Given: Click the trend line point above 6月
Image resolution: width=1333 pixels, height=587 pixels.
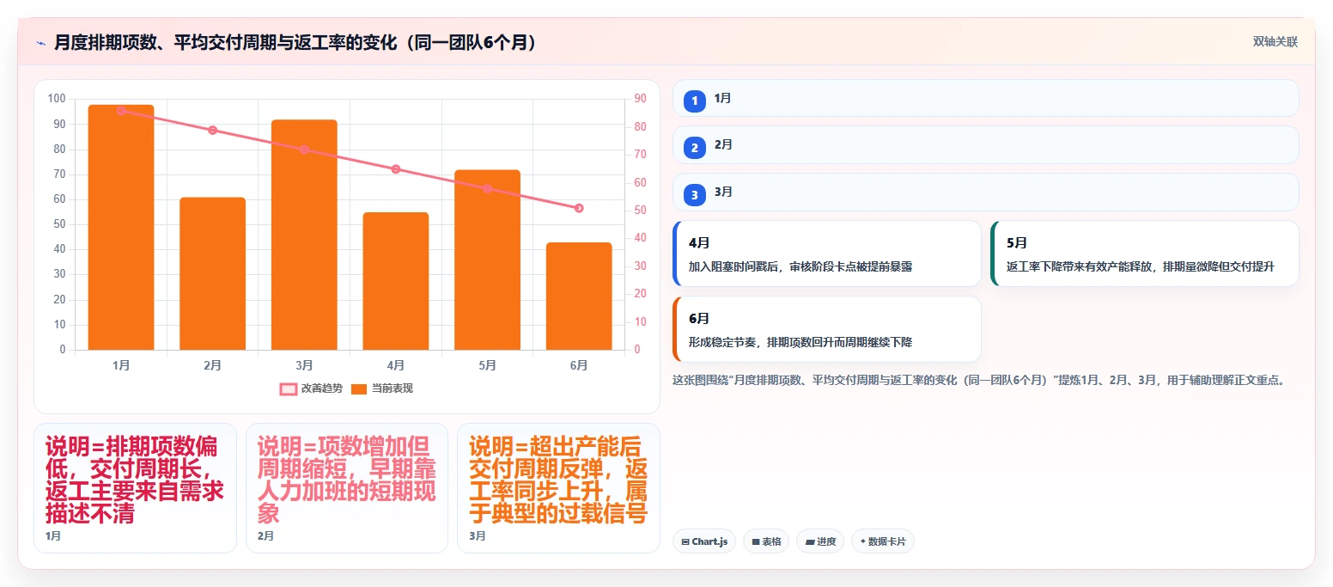Looking at the screenshot, I should 579,208.
